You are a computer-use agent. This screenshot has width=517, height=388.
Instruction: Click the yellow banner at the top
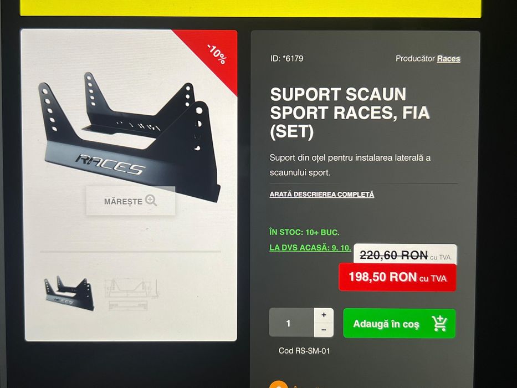click(x=250, y=8)
